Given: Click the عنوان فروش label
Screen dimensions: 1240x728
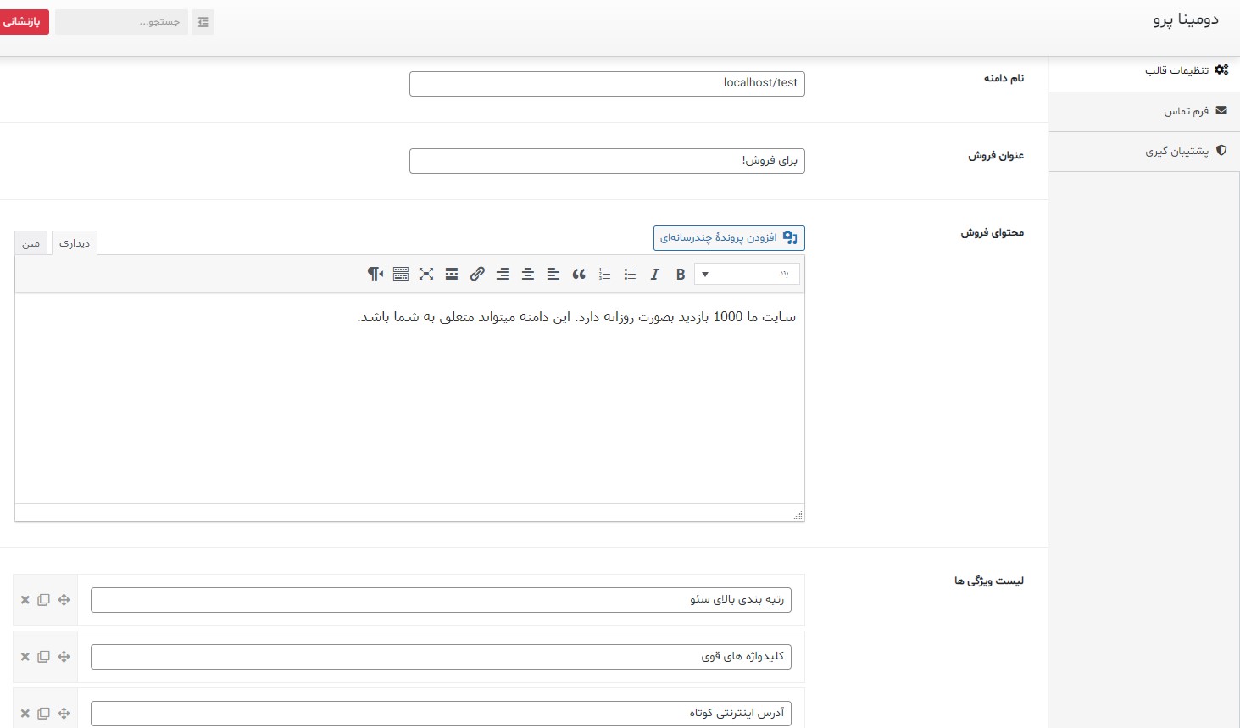Looking at the screenshot, I should pos(996,156).
